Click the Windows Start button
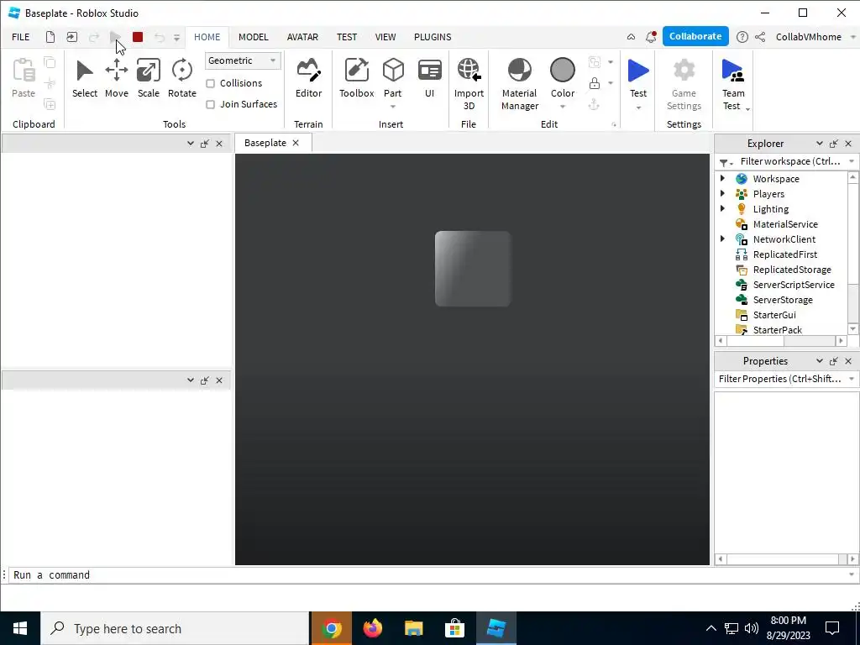Image resolution: width=860 pixels, height=645 pixels. [20, 628]
